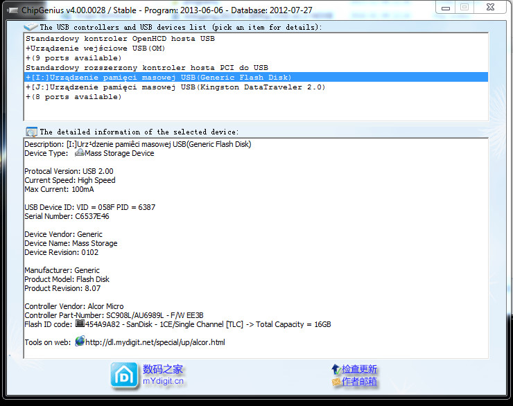Select the [J:] Kingston DataTraveler 2.0 device
The width and height of the screenshot is (513, 406).
tap(256, 87)
